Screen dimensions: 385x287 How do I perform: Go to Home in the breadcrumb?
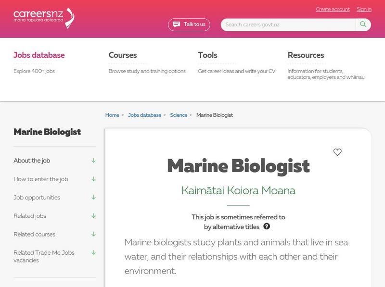coord(112,115)
